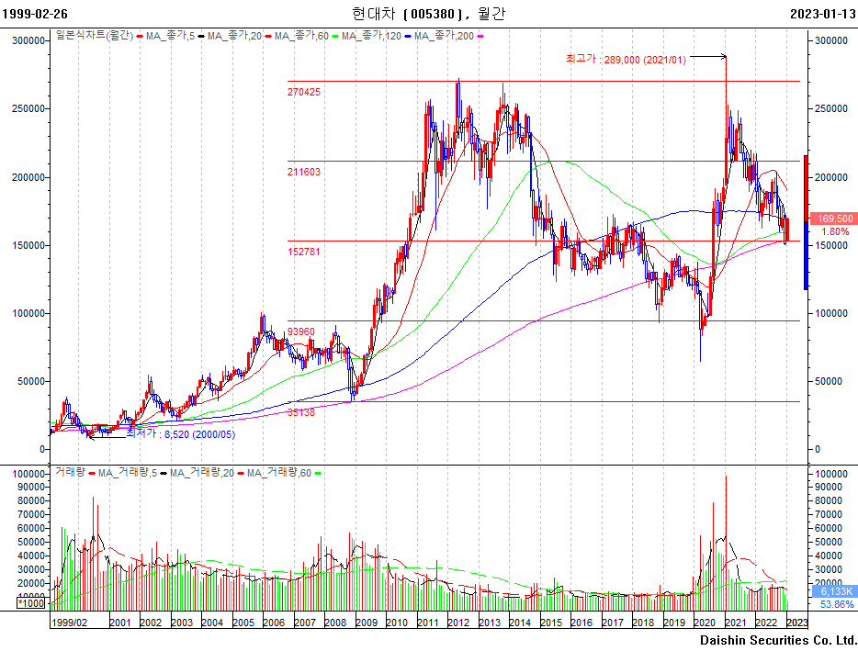Screen dimensions: 858x651
Task: Select the 35138 retracement level label
Action: (301, 412)
